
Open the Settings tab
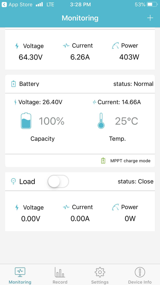(100, 276)
